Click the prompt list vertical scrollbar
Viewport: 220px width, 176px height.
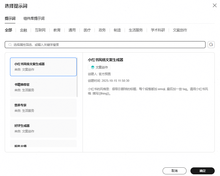(77, 78)
